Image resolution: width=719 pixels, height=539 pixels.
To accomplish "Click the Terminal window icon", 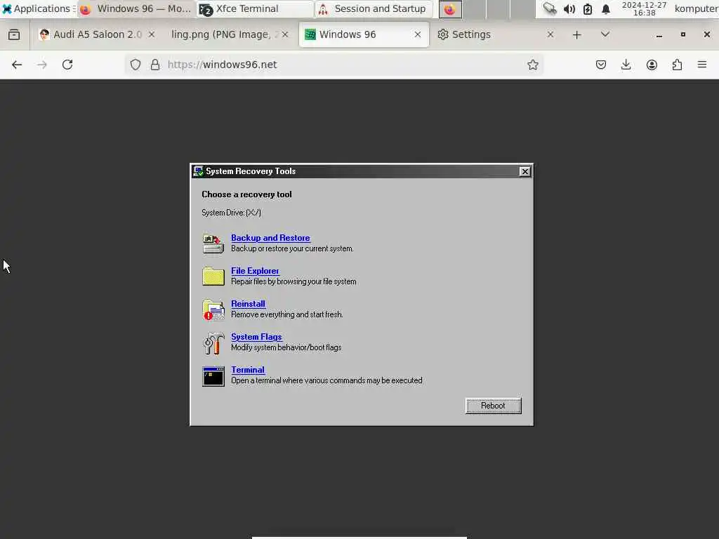I will [213, 376].
